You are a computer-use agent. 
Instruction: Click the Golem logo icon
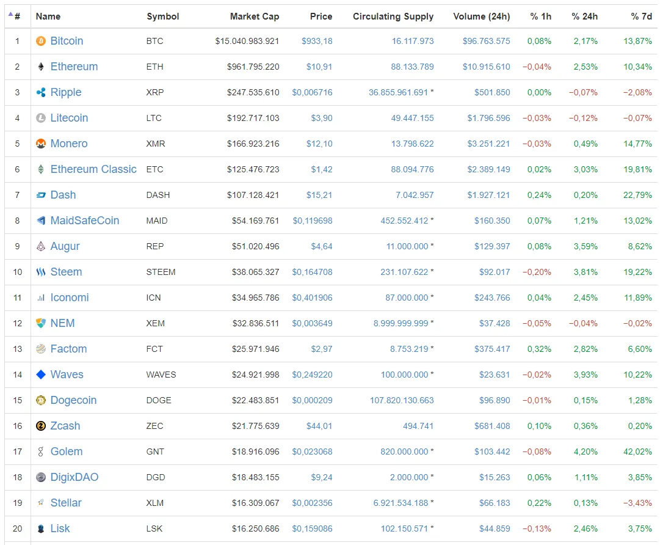[40, 452]
